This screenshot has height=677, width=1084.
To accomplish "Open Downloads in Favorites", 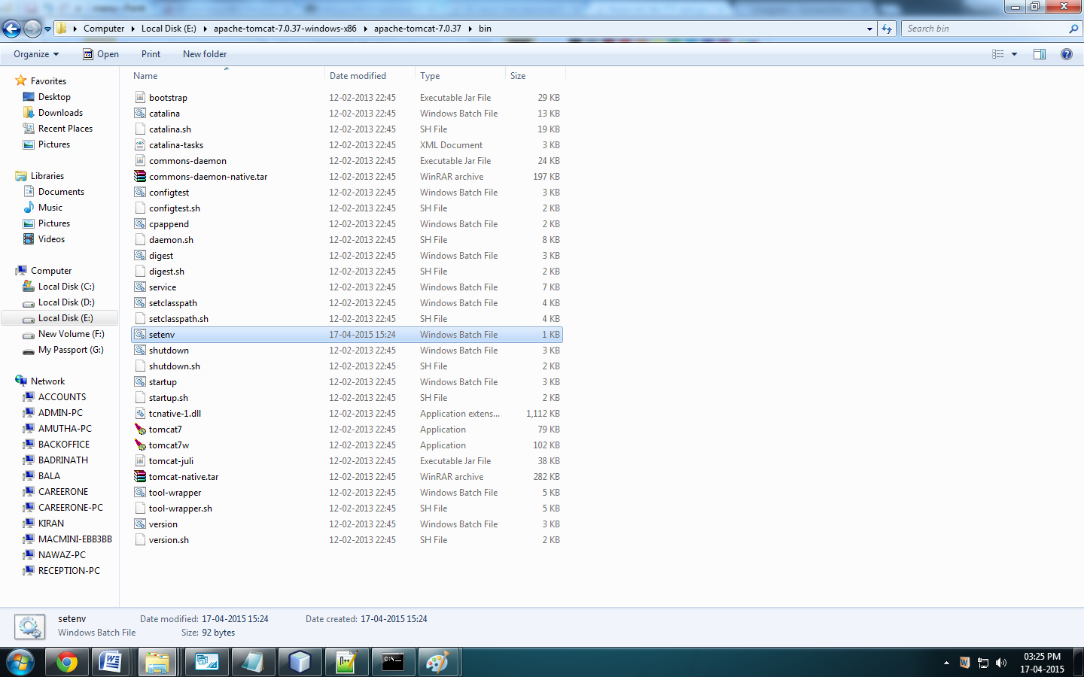I will tap(60, 113).
